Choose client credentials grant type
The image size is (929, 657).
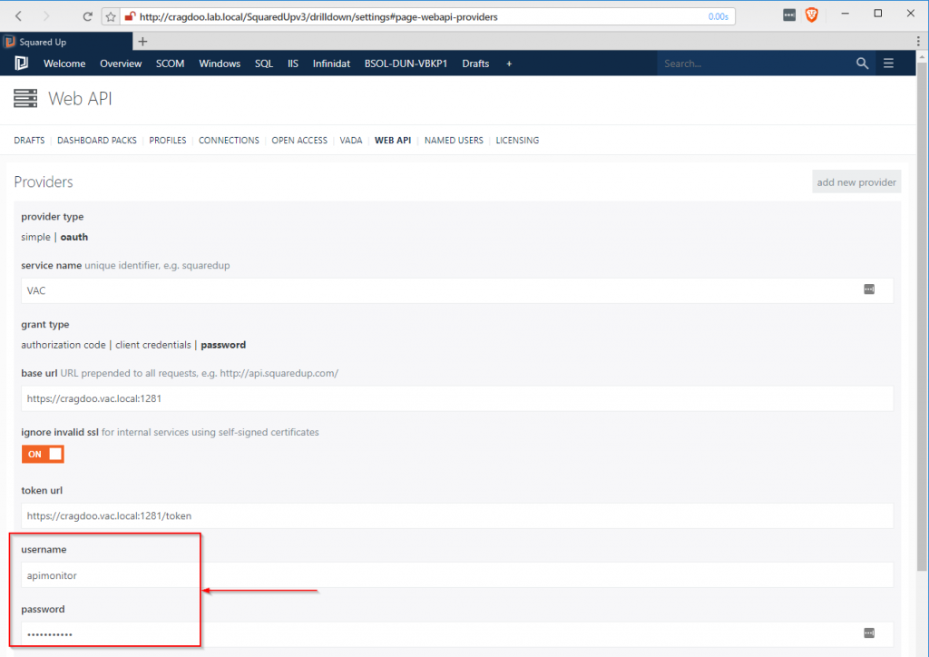click(152, 345)
